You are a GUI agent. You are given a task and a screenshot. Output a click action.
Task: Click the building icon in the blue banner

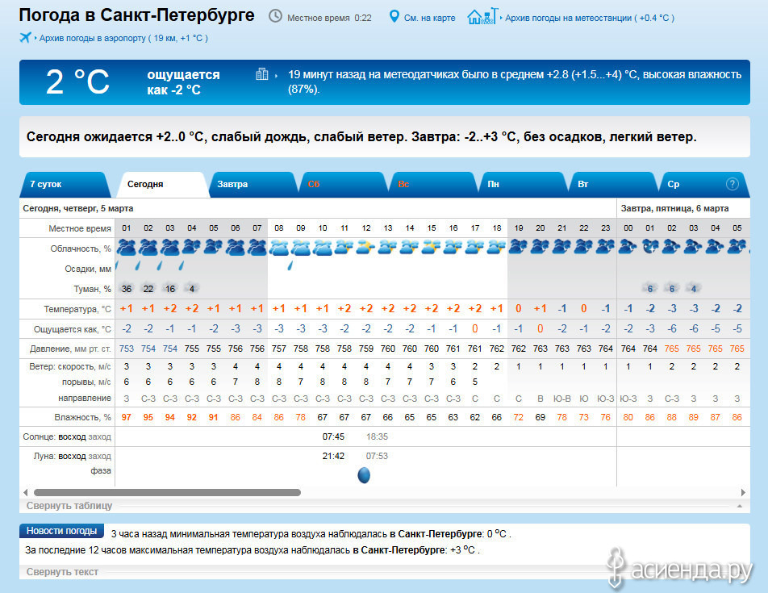[x=262, y=74]
